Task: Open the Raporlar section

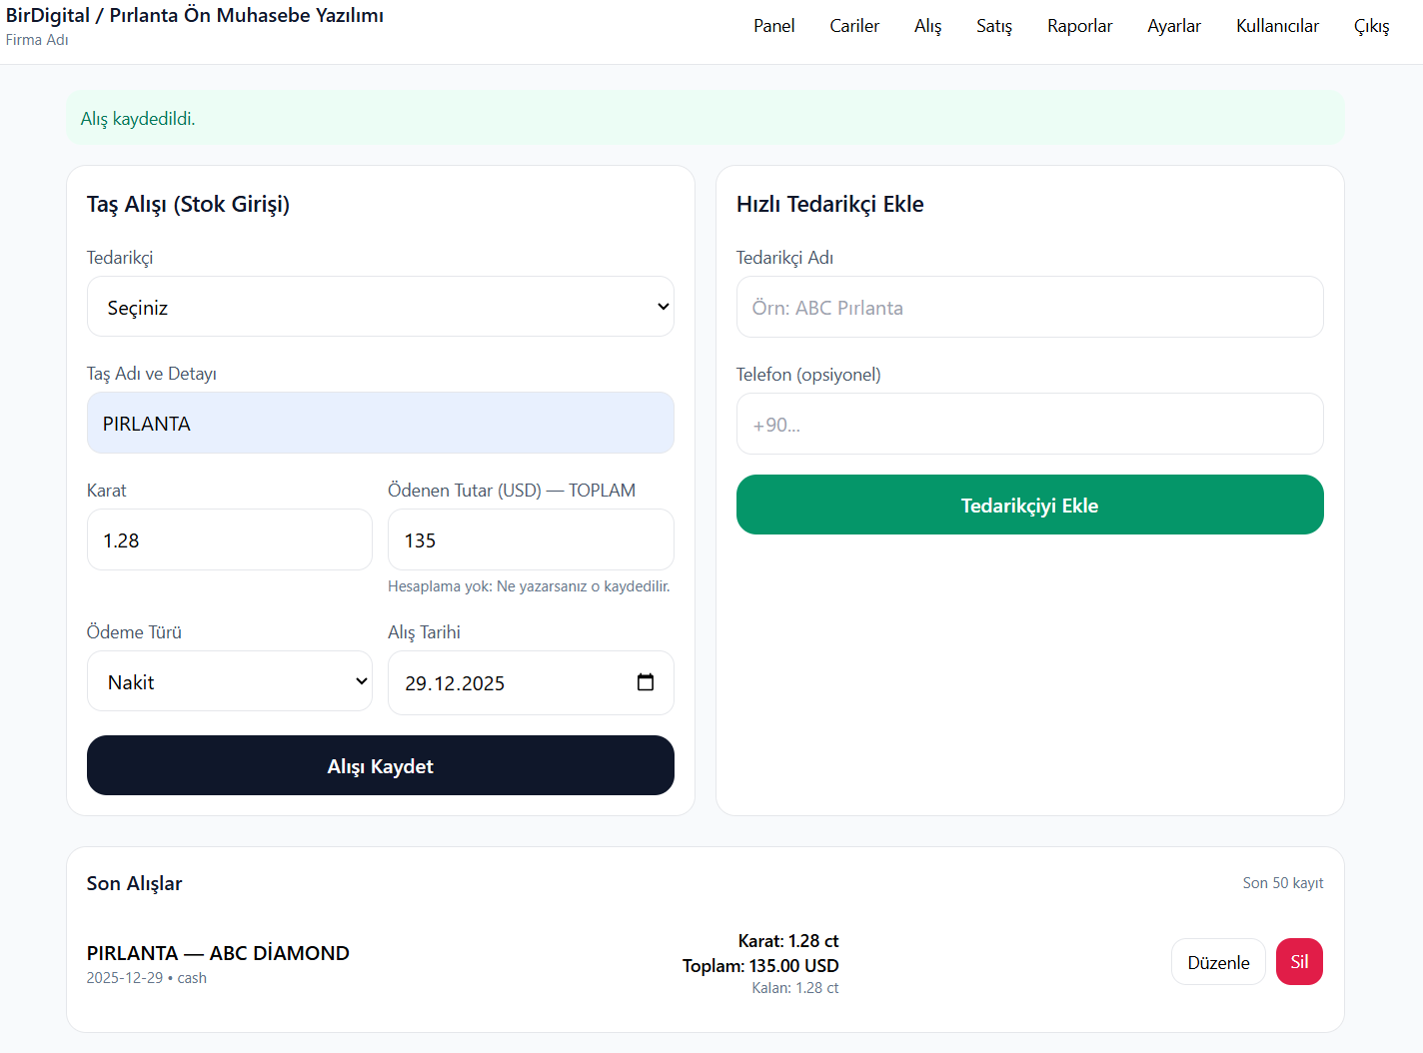Action: pos(1079,26)
